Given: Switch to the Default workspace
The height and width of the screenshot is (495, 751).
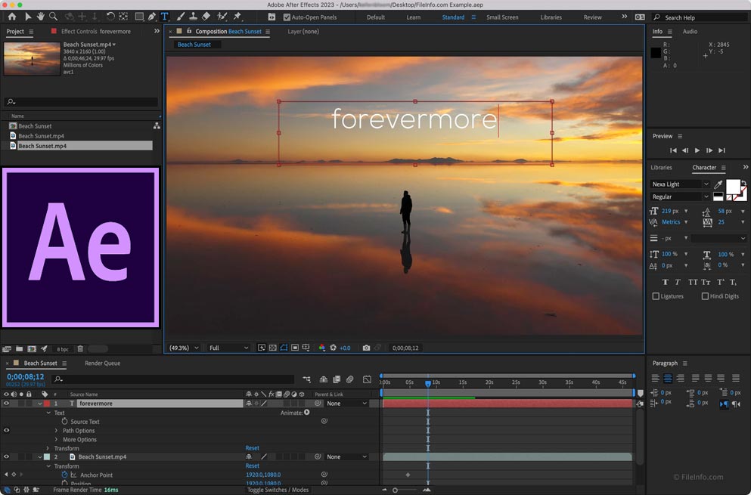Looking at the screenshot, I should pos(375,17).
